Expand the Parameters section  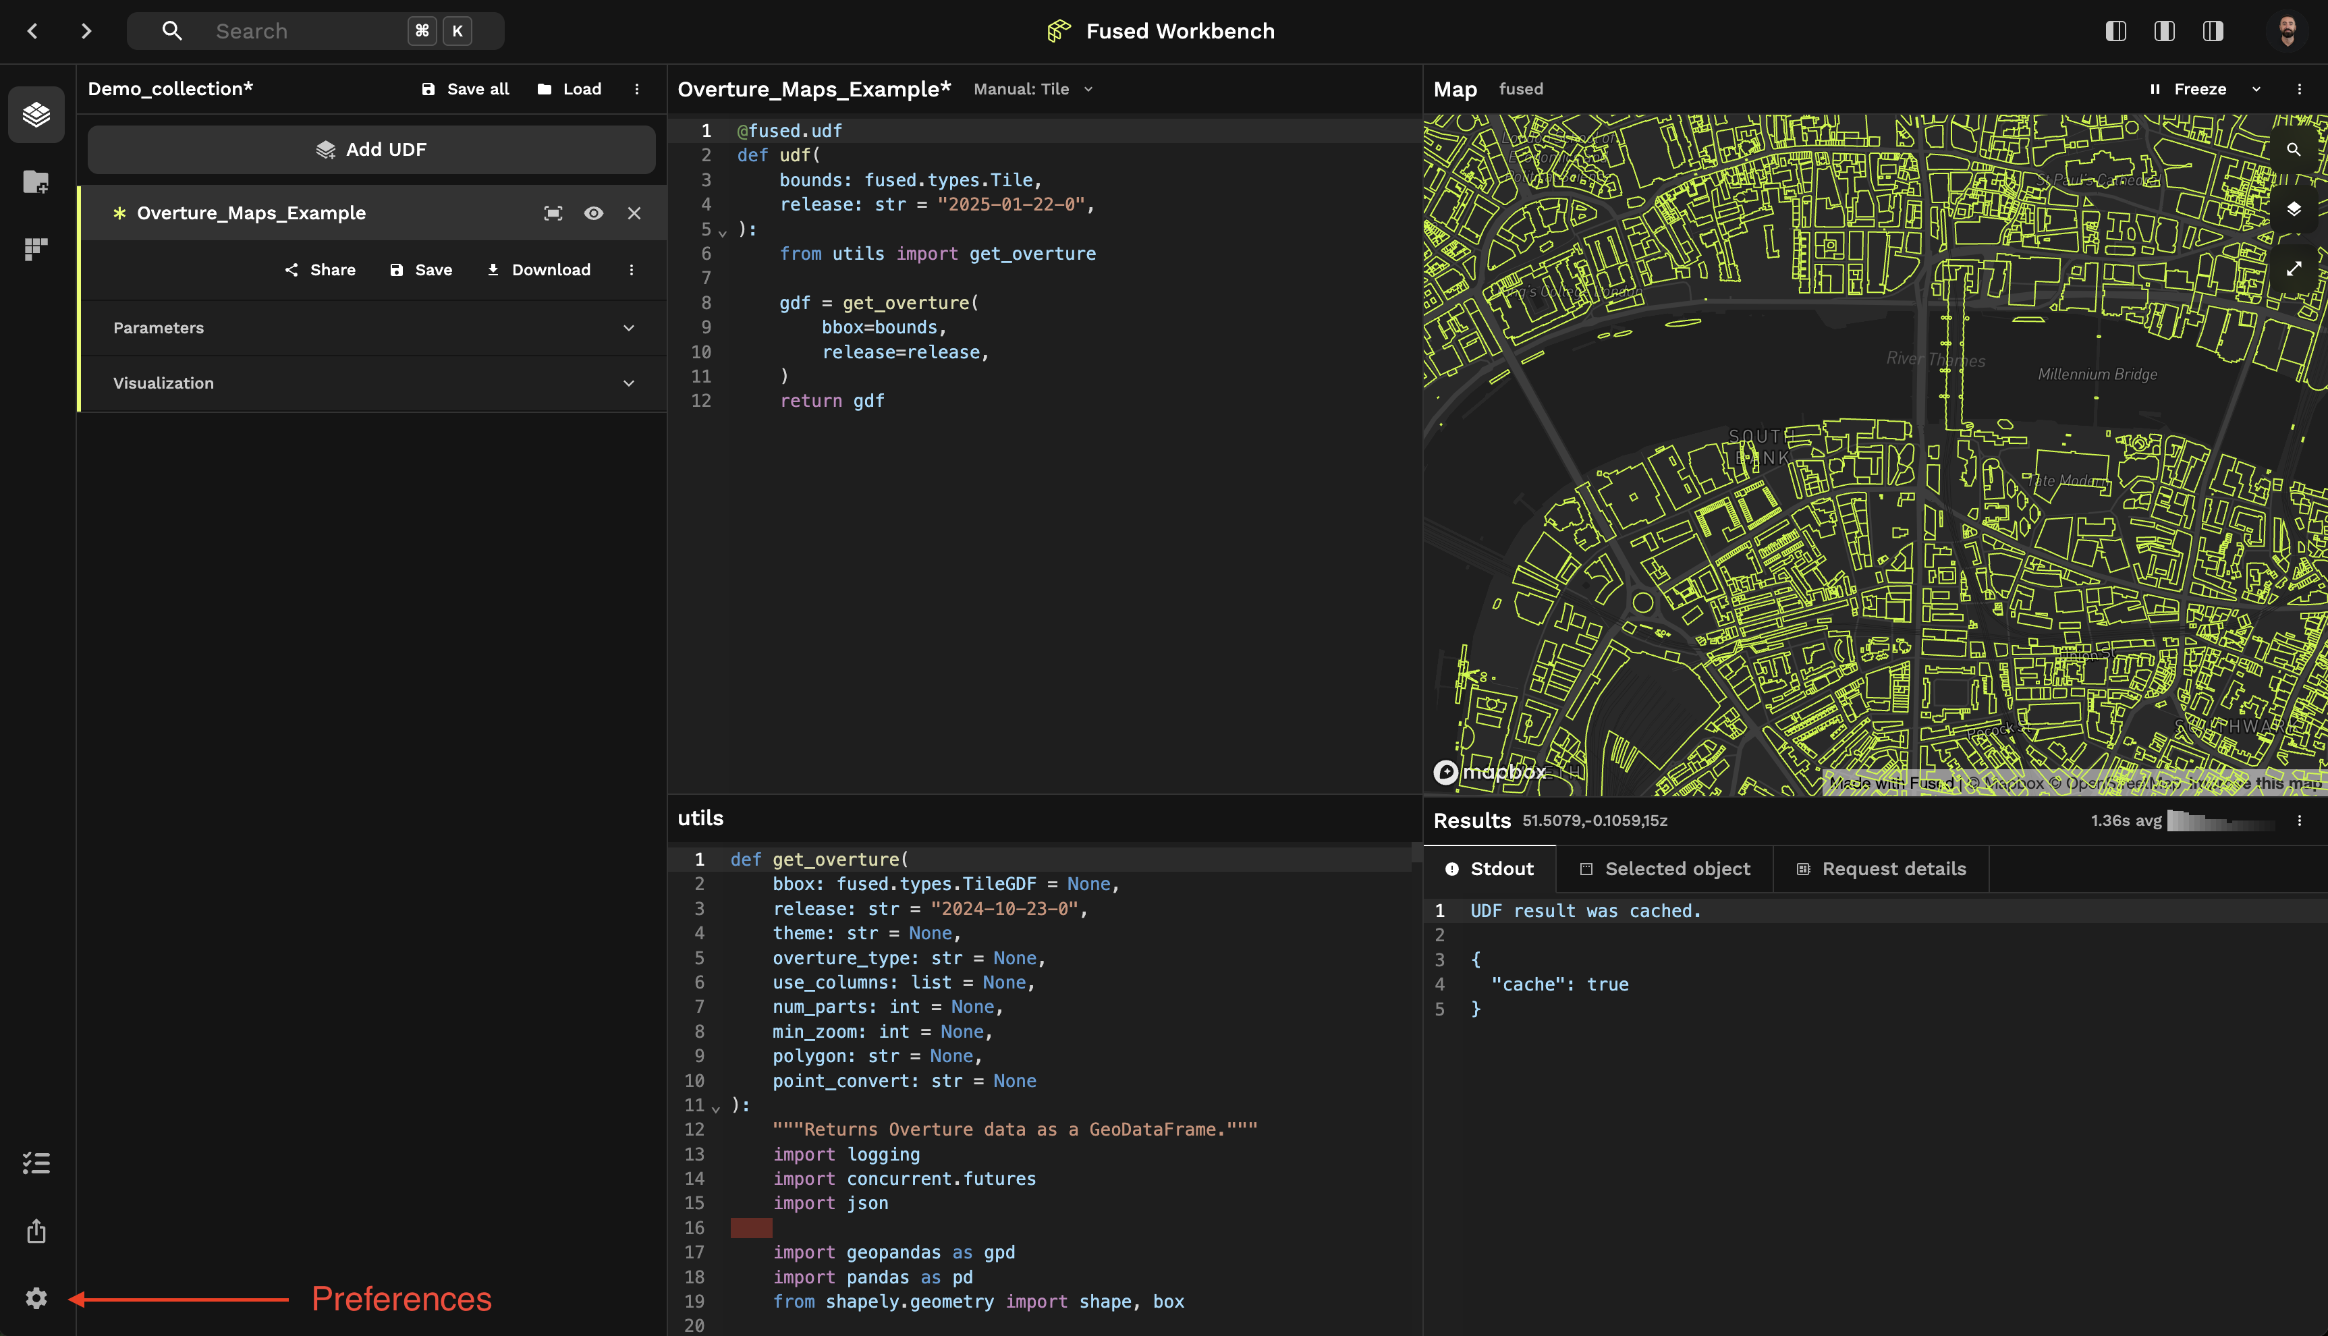tap(373, 327)
